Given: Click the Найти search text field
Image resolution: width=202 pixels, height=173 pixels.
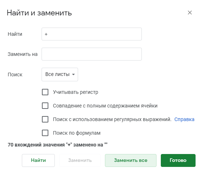Looking at the screenshot, I should 92,34.
